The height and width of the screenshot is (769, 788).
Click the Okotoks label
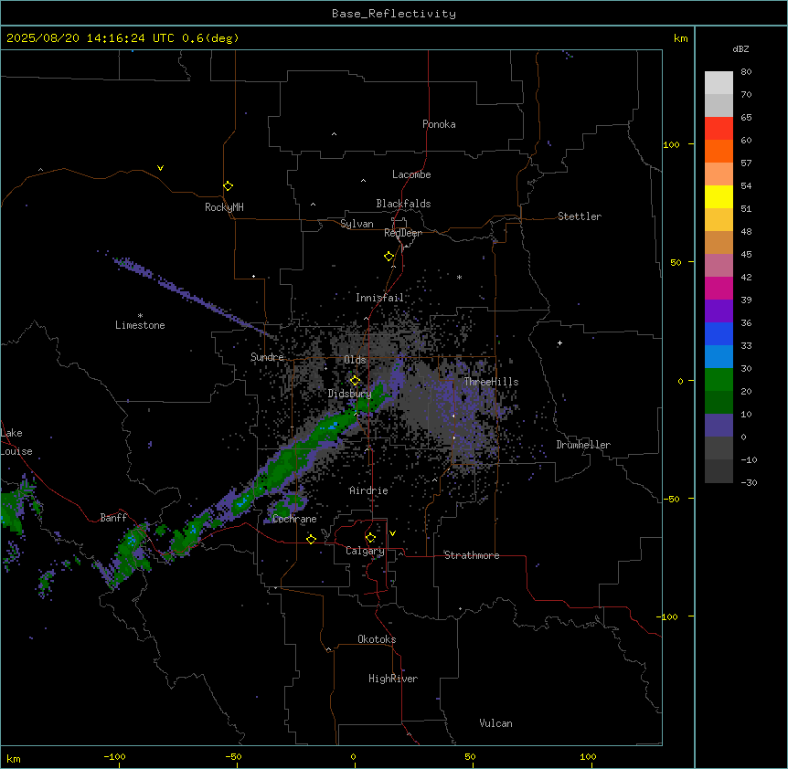point(377,639)
